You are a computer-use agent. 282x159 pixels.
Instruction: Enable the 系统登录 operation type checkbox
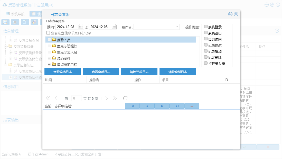pos(206,27)
